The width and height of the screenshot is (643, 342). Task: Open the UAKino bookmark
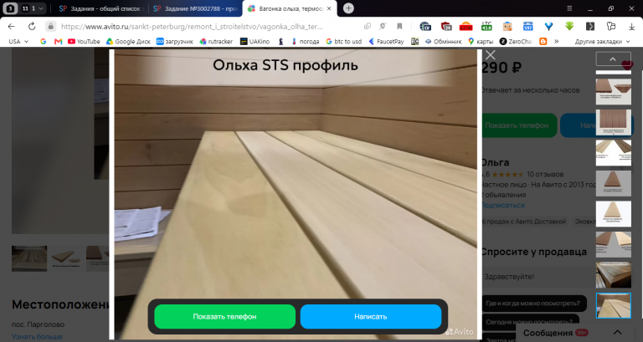pyautogui.click(x=255, y=41)
